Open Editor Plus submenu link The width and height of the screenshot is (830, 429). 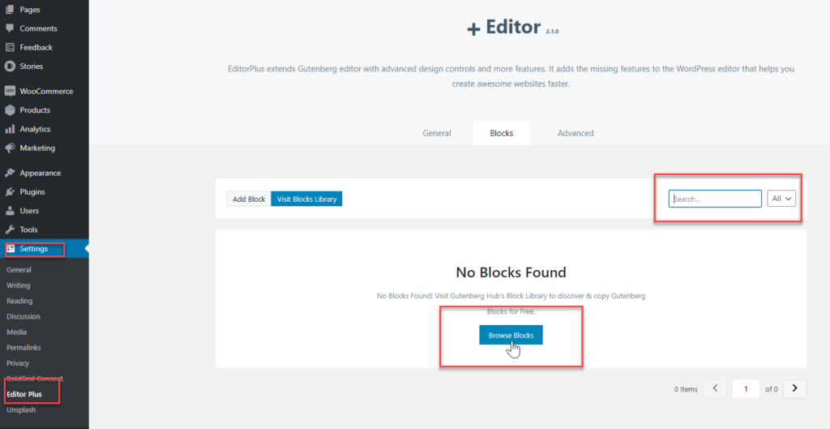(x=24, y=394)
